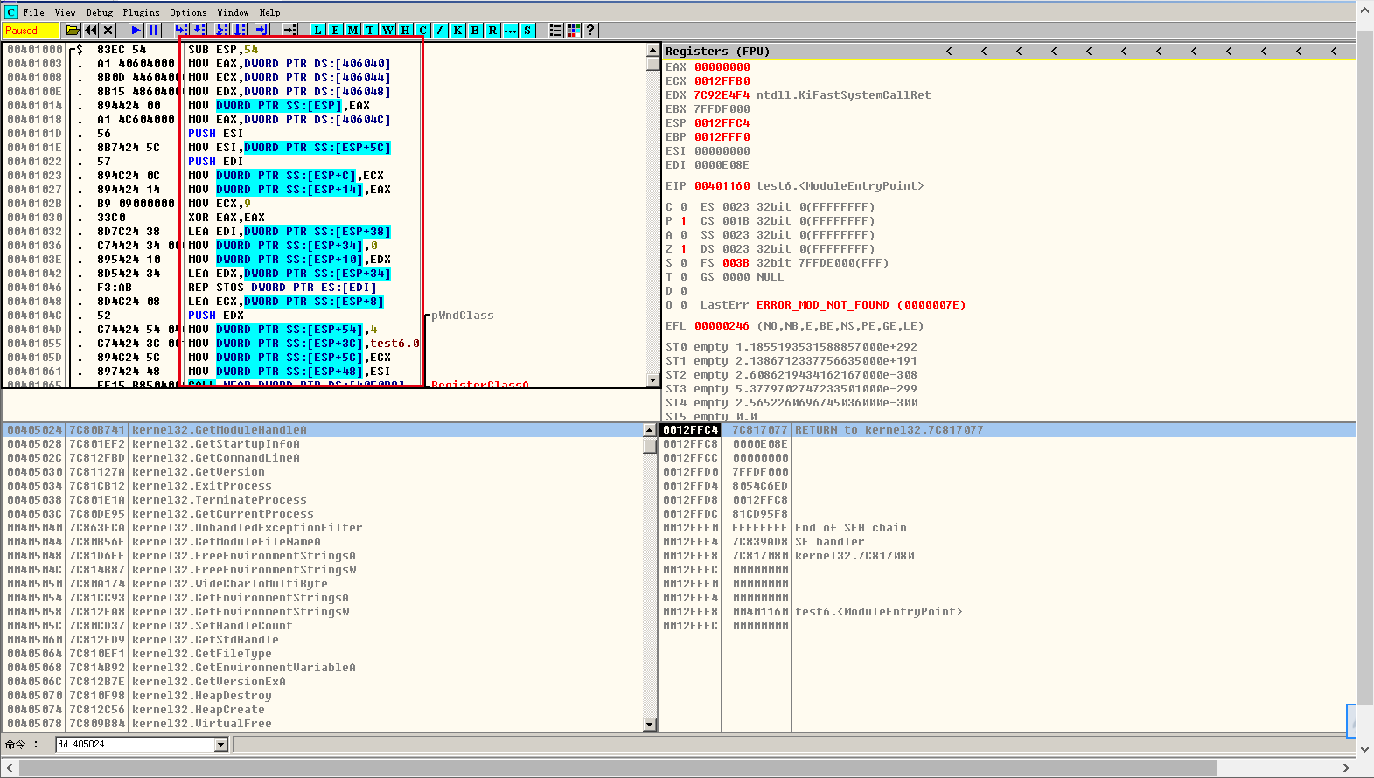Click the command input field
The width and height of the screenshot is (1374, 778).
(136, 745)
